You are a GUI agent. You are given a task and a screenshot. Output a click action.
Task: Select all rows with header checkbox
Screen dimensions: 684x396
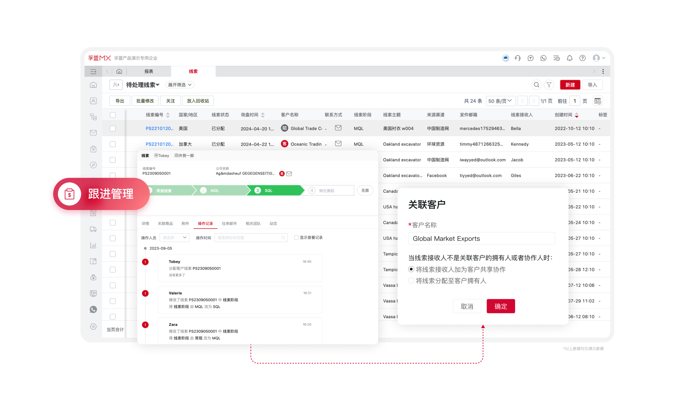pos(113,115)
